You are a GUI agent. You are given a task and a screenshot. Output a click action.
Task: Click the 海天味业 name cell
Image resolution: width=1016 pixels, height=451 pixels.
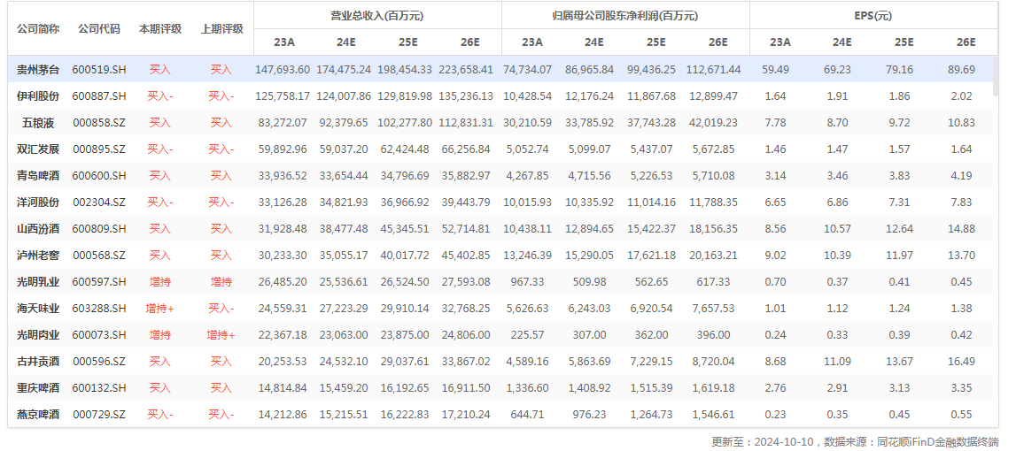[37, 308]
